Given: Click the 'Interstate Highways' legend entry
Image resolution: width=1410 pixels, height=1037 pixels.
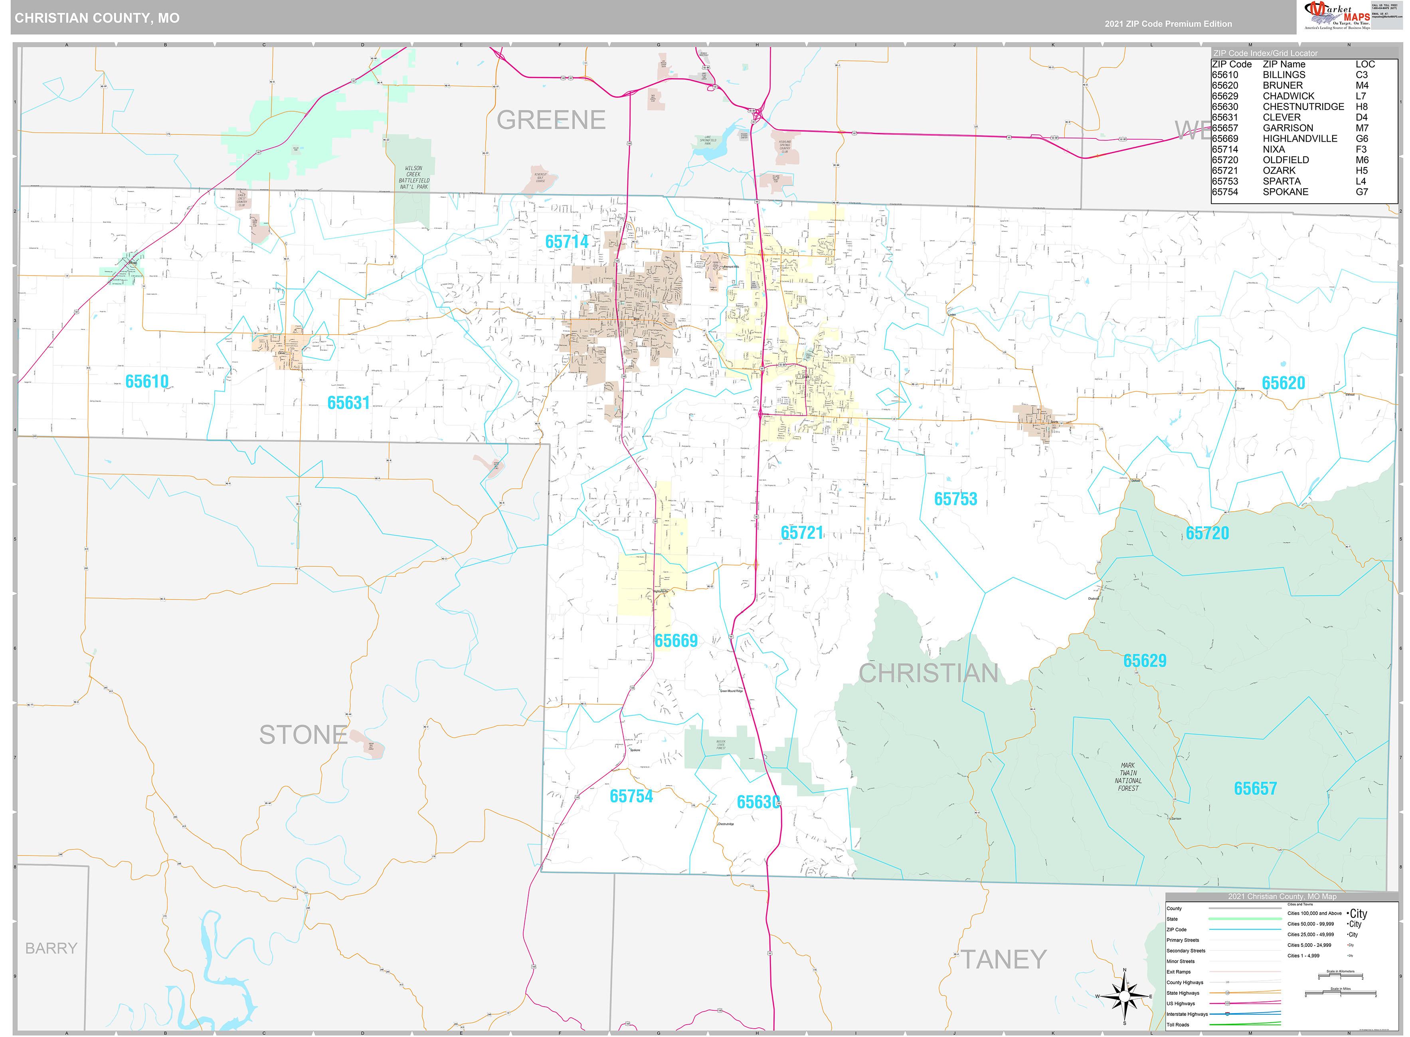Looking at the screenshot, I should [x=1187, y=1014].
